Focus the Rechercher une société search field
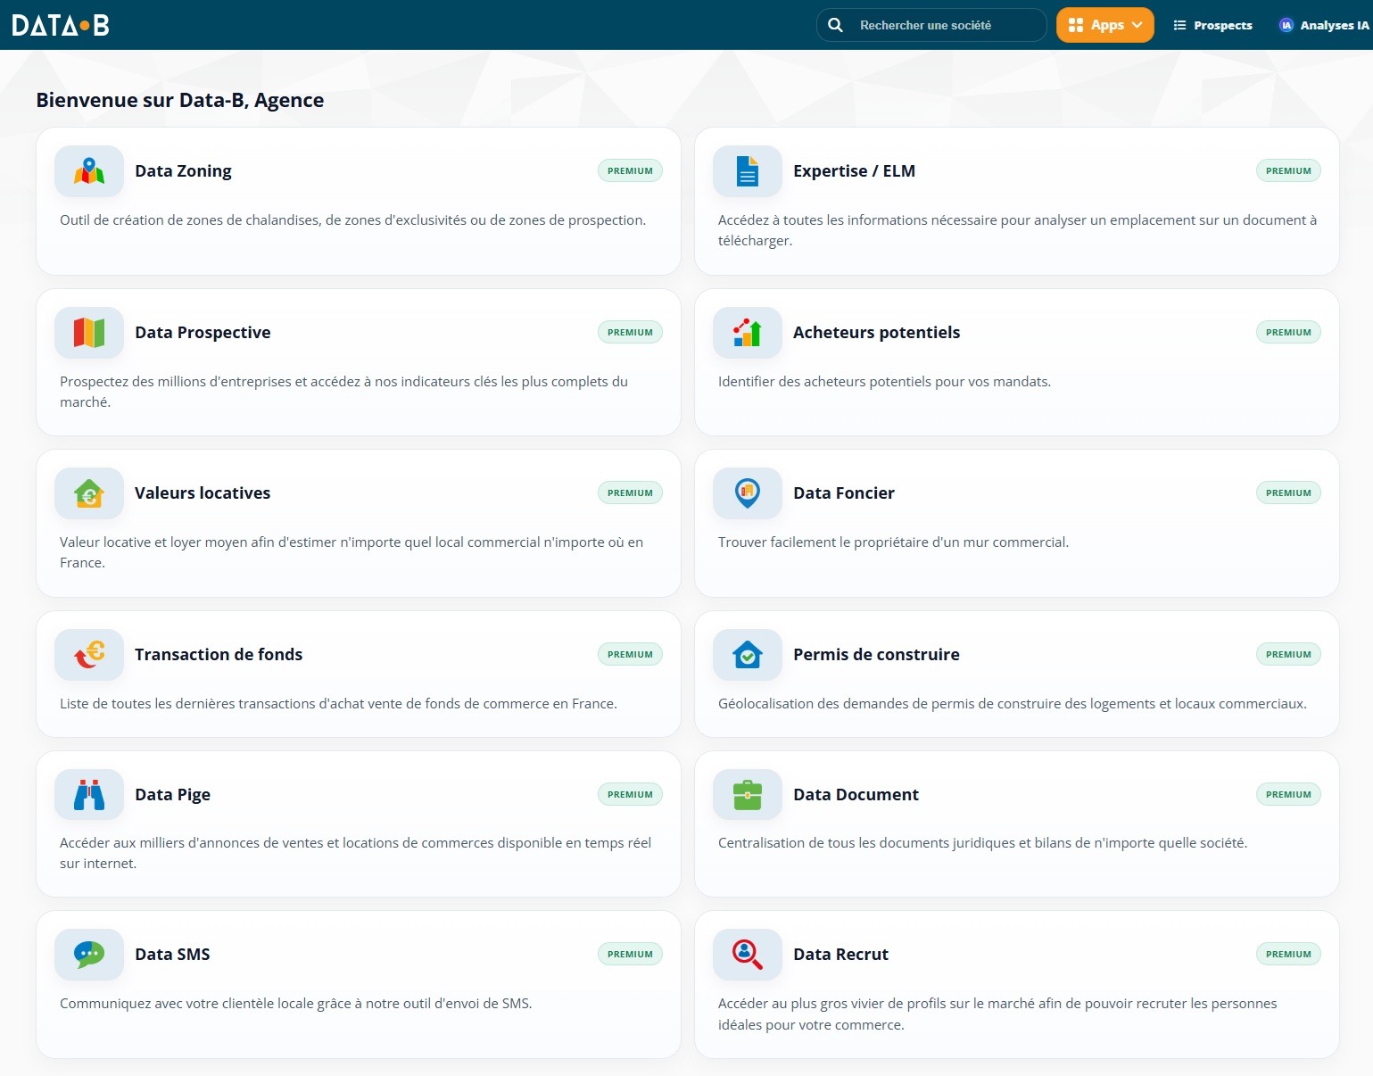Viewport: 1373px width, 1076px height. (x=931, y=25)
